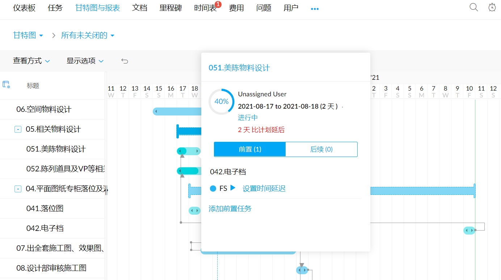This screenshot has width=501, height=280.
Task: Open the 显示选项 dropdown
Action: tap(85, 61)
